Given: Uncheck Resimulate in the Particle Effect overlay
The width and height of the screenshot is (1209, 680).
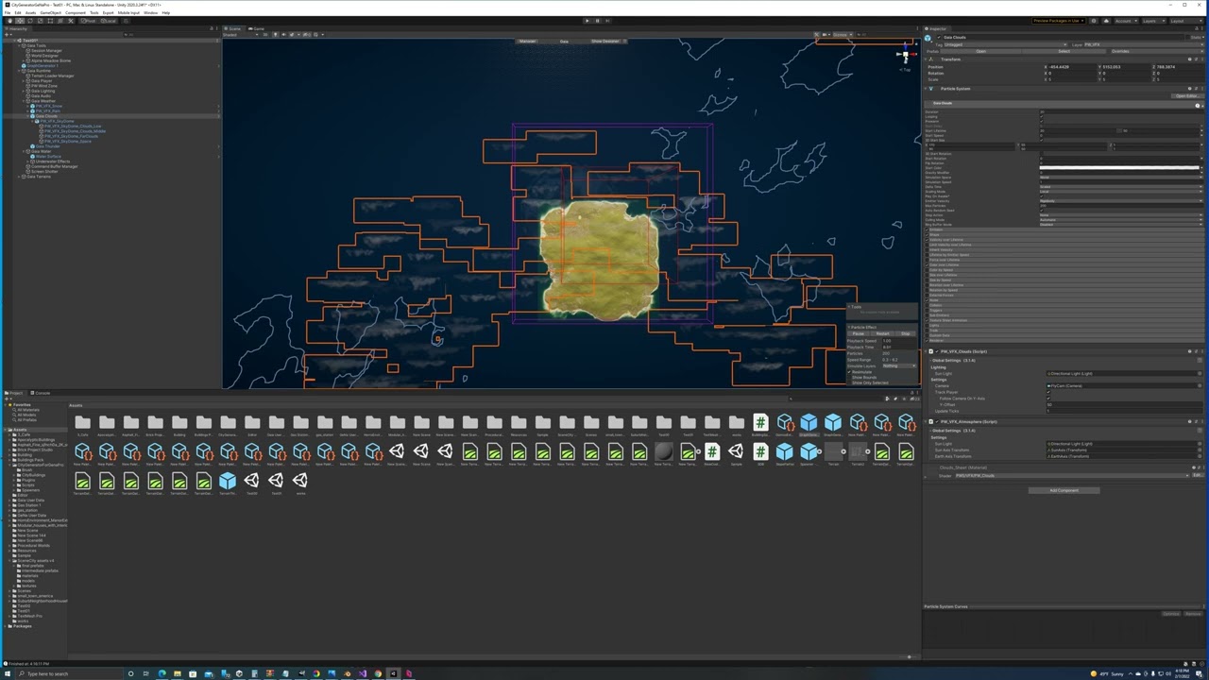Looking at the screenshot, I should (849, 372).
